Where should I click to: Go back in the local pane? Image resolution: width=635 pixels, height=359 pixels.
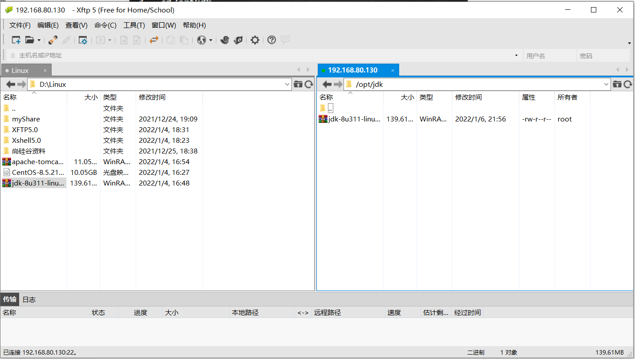tap(11, 84)
